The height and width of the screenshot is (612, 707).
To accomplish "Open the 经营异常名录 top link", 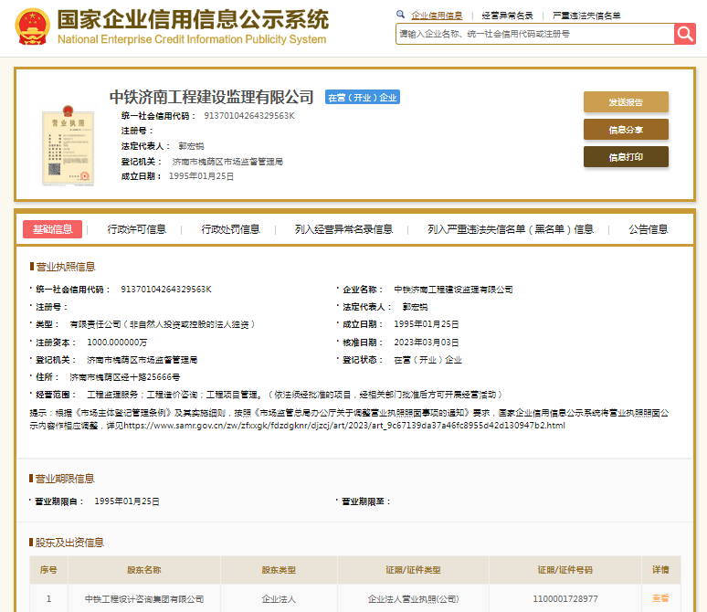I will point(507,16).
